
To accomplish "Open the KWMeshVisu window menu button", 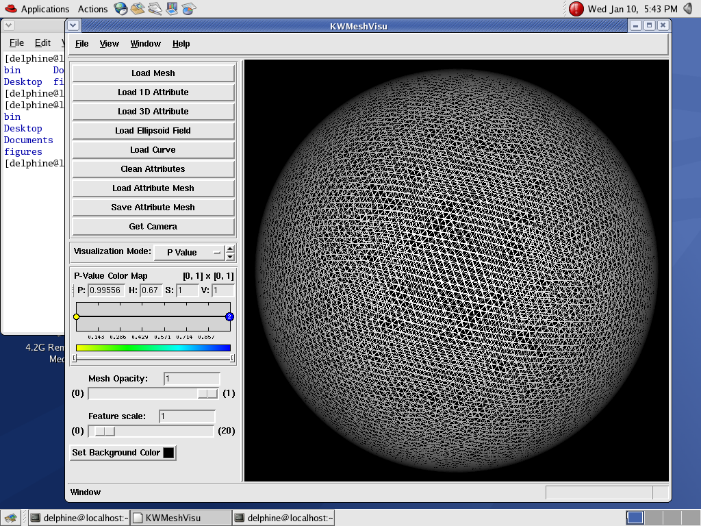I will pos(74,26).
